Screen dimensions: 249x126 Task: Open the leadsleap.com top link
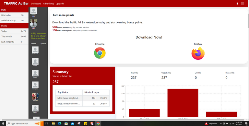click(69, 104)
